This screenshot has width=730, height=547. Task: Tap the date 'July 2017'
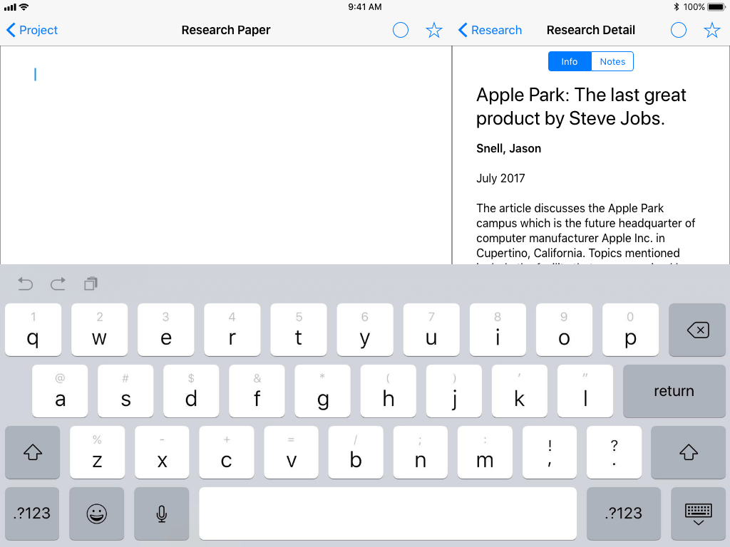point(500,178)
